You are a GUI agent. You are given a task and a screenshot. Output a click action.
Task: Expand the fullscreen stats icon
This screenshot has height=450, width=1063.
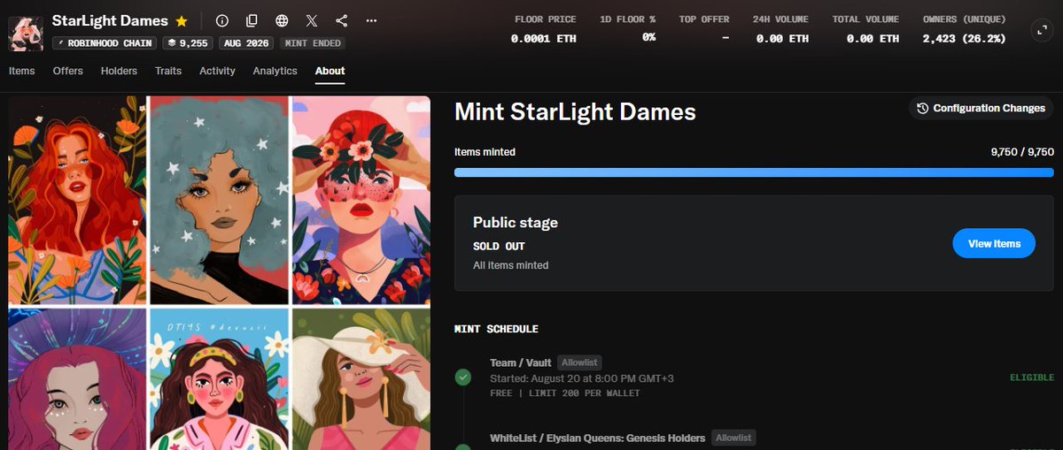click(1042, 30)
